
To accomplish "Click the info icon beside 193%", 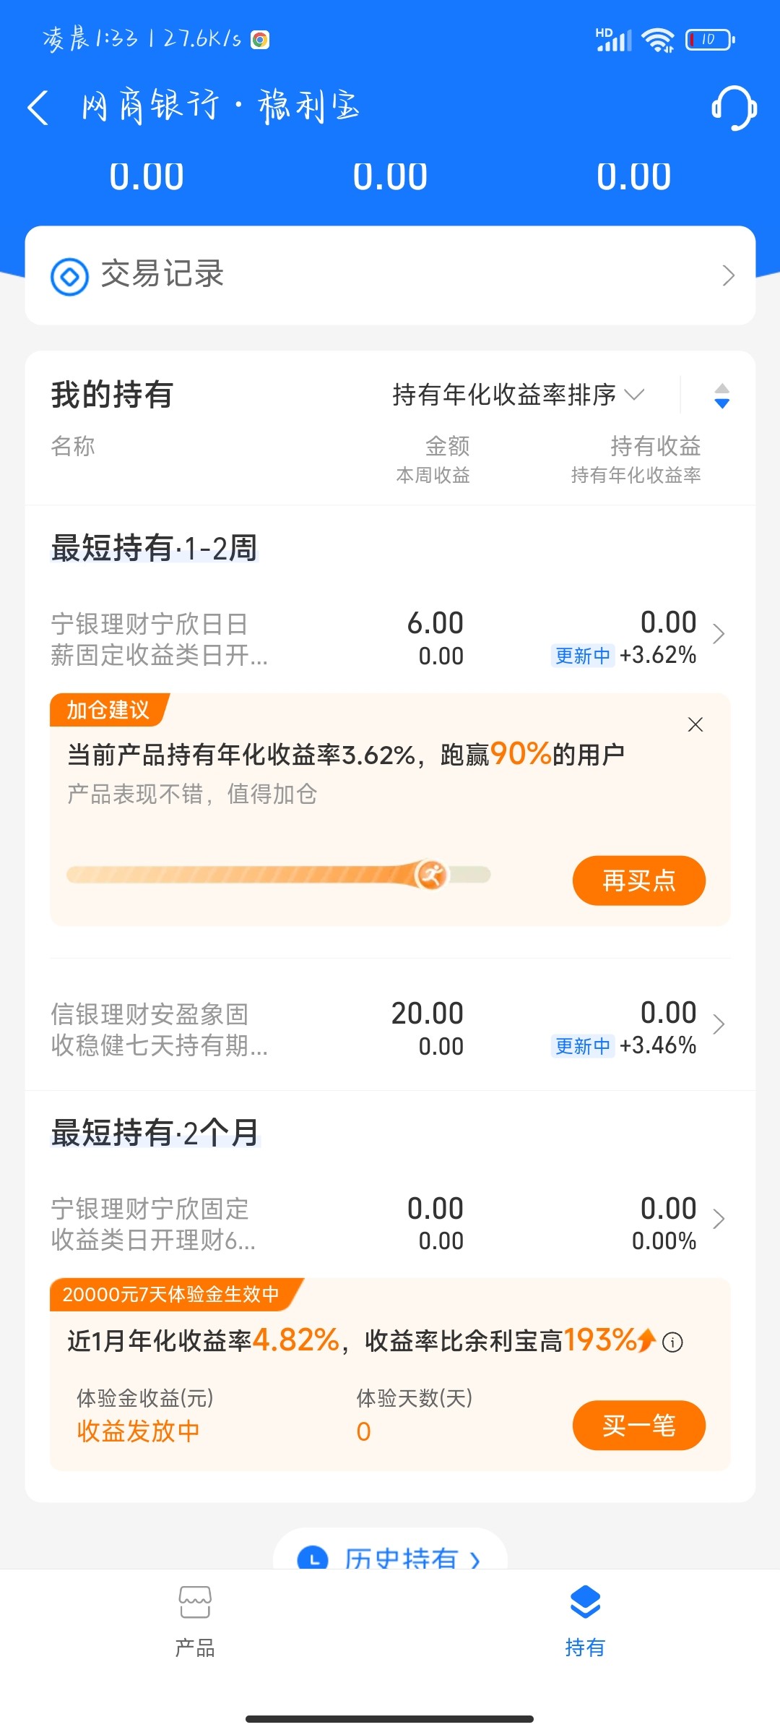I will pos(672,1342).
